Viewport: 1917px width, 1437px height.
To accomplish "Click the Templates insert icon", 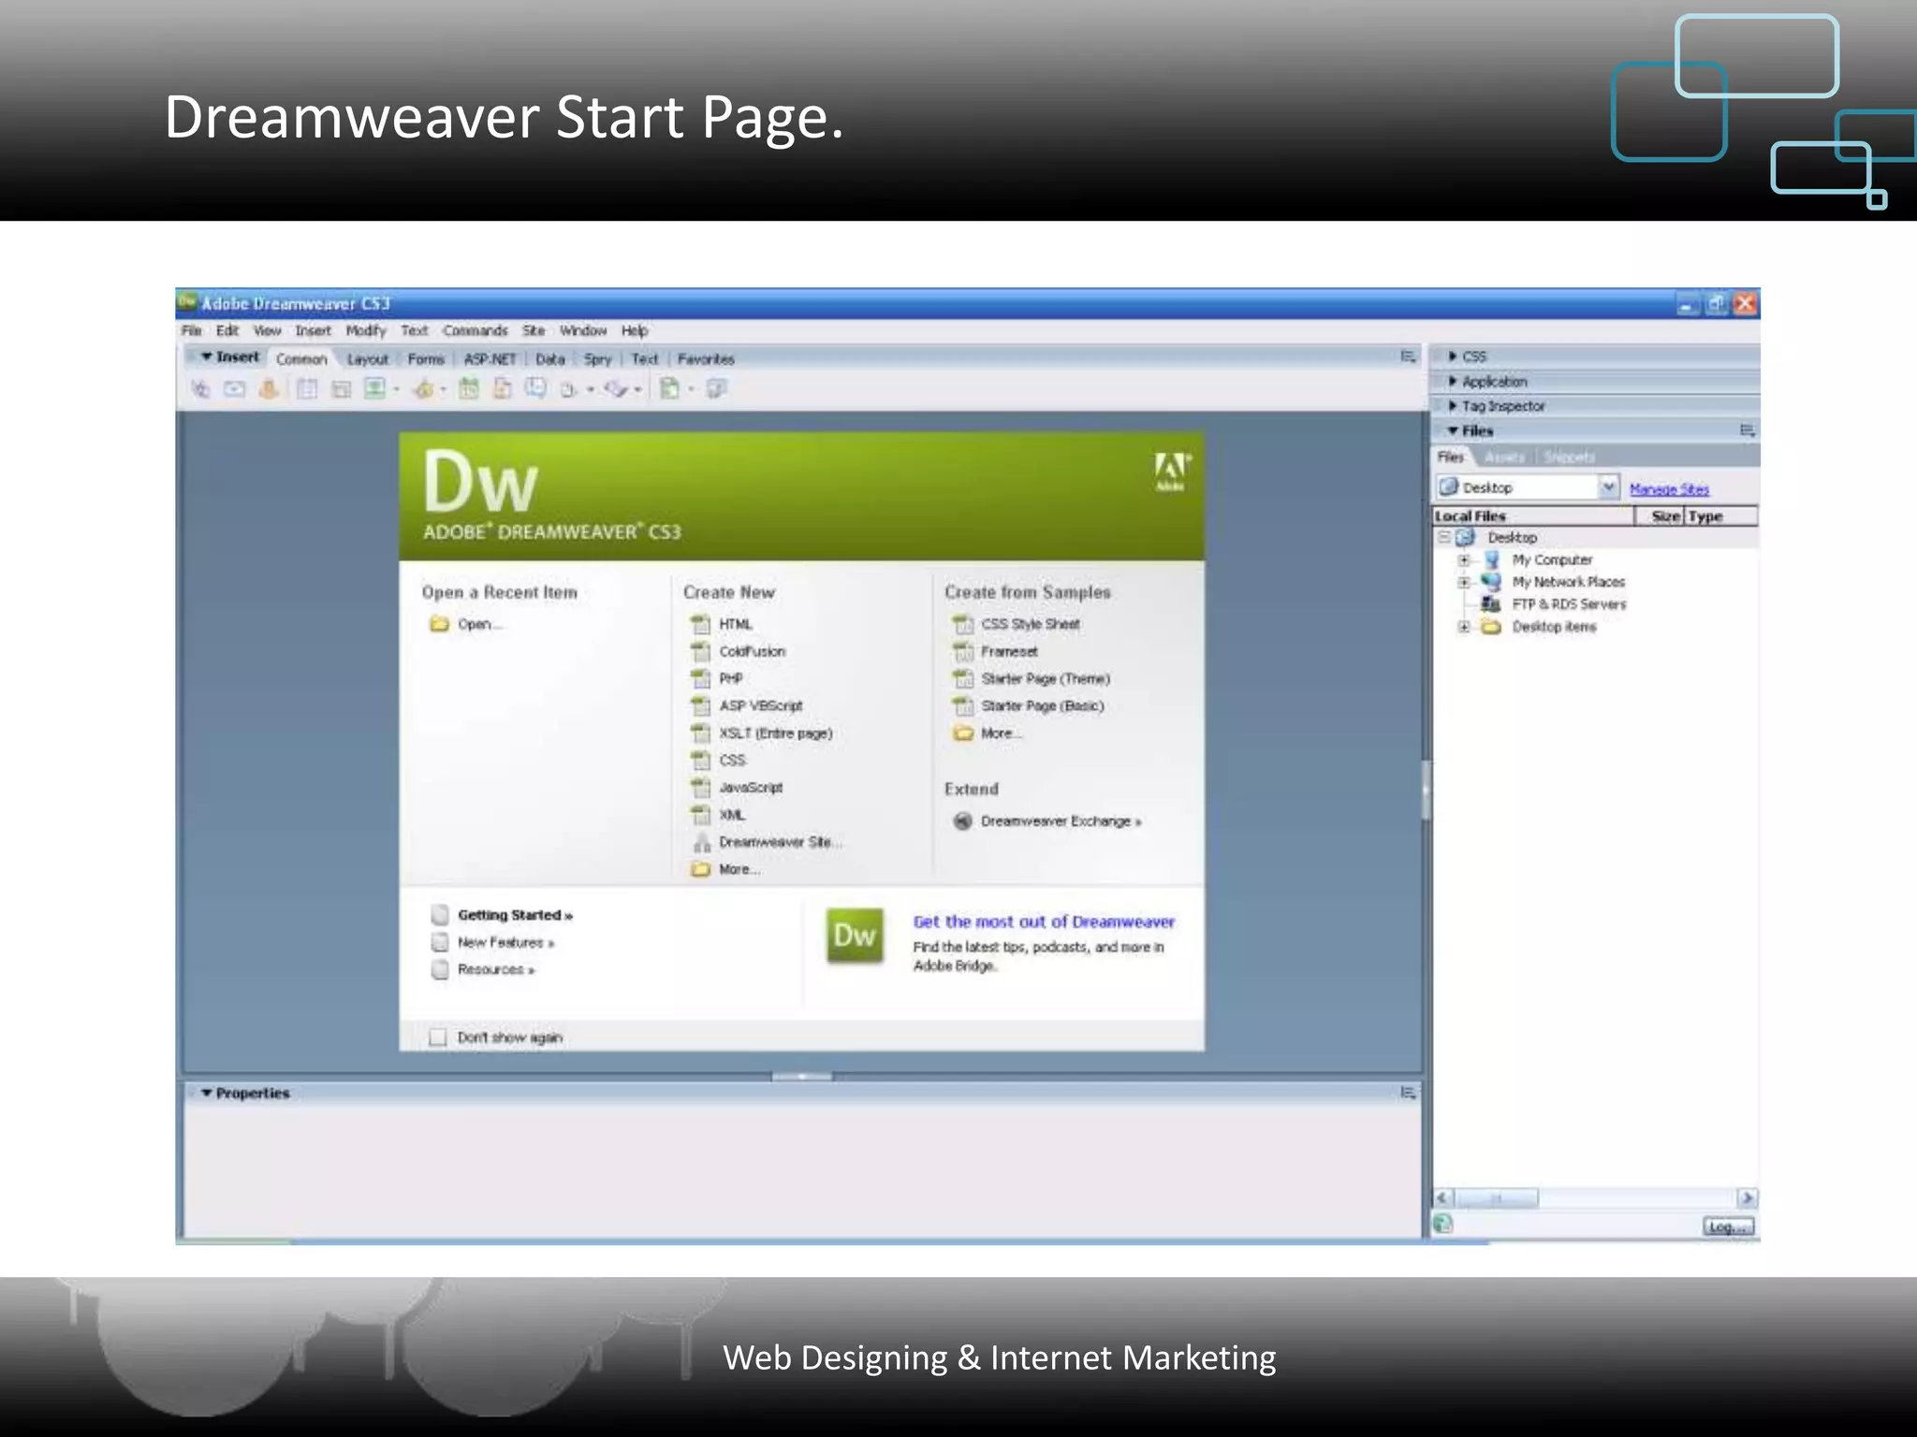I will 669,388.
